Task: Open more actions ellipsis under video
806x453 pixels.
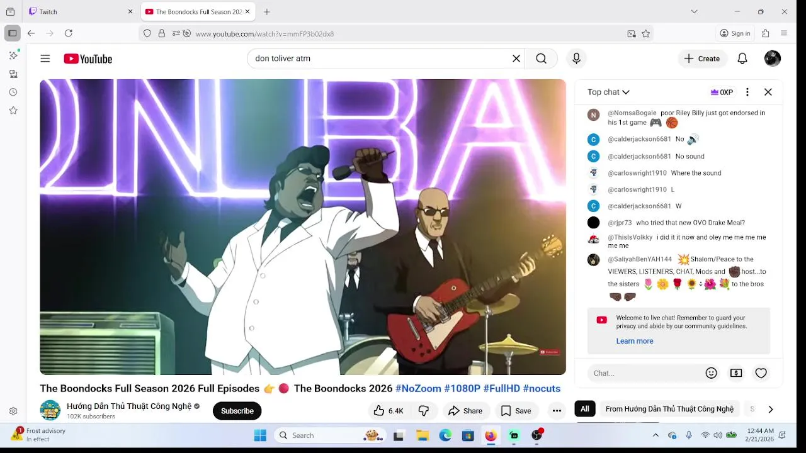Action: [x=557, y=411]
